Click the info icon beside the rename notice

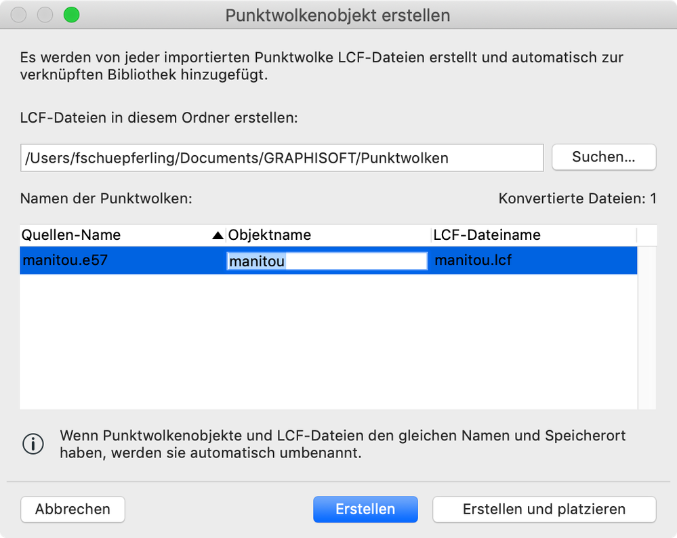coord(33,444)
